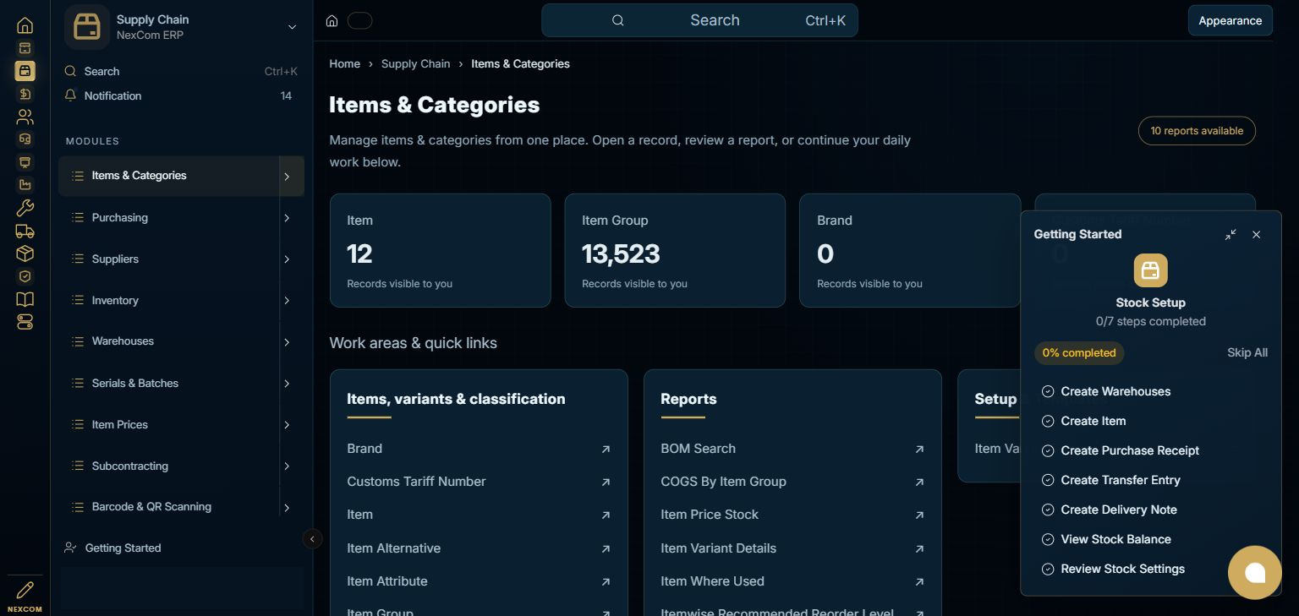Open the Home icon in the left rail

pyautogui.click(x=25, y=25)
